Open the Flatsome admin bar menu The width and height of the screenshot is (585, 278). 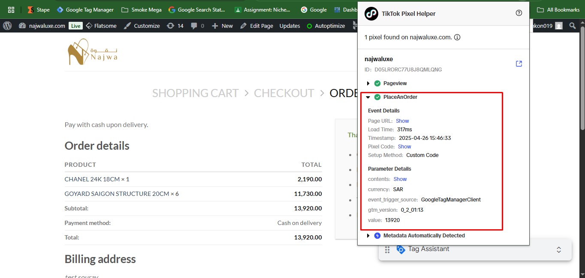(x=101, y=26)
